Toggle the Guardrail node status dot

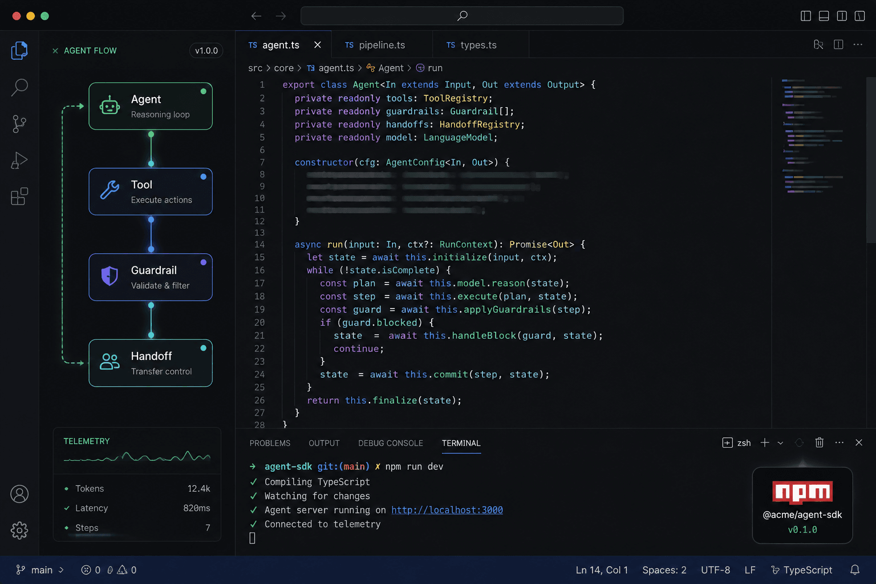[x=203, y=262]
